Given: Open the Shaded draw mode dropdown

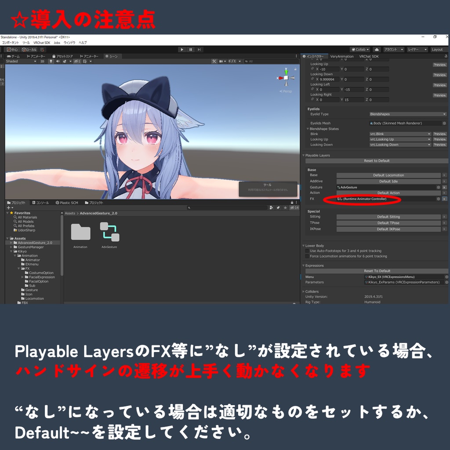Looking at the screenshot, I should point(21,61).
